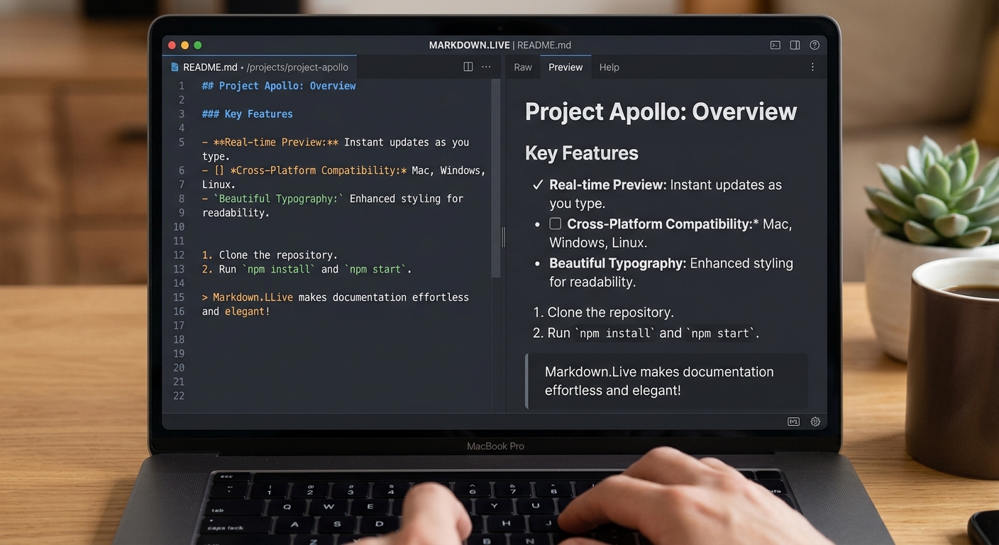Toggle the side panel layout icon in the title bar
This screenshot has height=545, width=999.
pyautogui.click(x=795, y=45)
